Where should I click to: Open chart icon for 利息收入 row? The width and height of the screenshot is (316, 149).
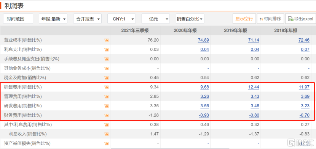pyautogui.click(x=107, y=134)
